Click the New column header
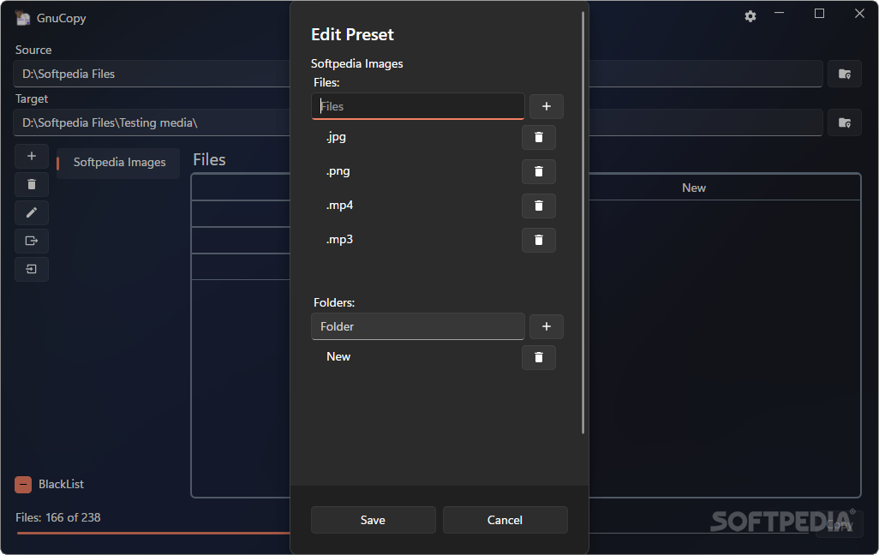879x555 pixels. click(x=693, y=188)
